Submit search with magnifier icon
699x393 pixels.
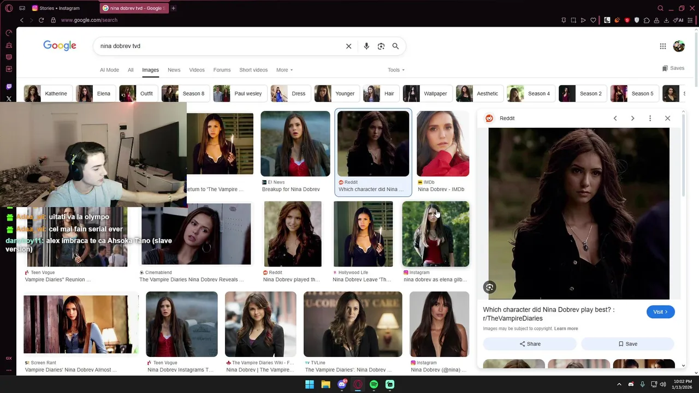(x=395, y=46)
